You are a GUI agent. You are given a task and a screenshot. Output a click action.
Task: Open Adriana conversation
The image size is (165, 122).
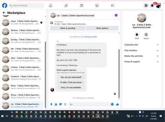(22, 32)
